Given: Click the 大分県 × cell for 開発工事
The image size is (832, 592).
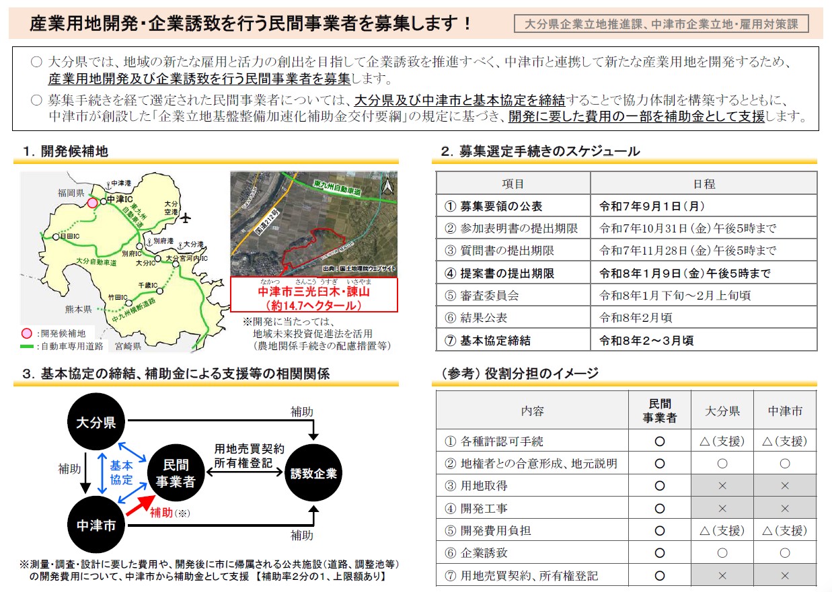Looking at the screenshot, I should tap(722, 509).
